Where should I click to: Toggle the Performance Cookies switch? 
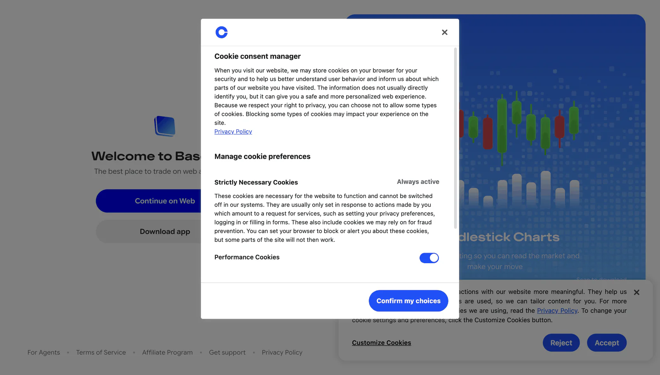point(429,258)
